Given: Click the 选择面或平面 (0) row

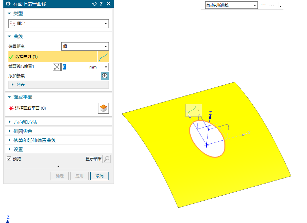Looking at the screenshot, I should (x=53, y=108).
